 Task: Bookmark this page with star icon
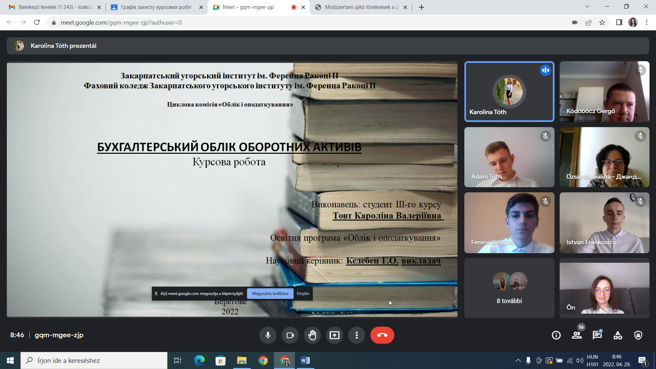click(x=602, y=23)
